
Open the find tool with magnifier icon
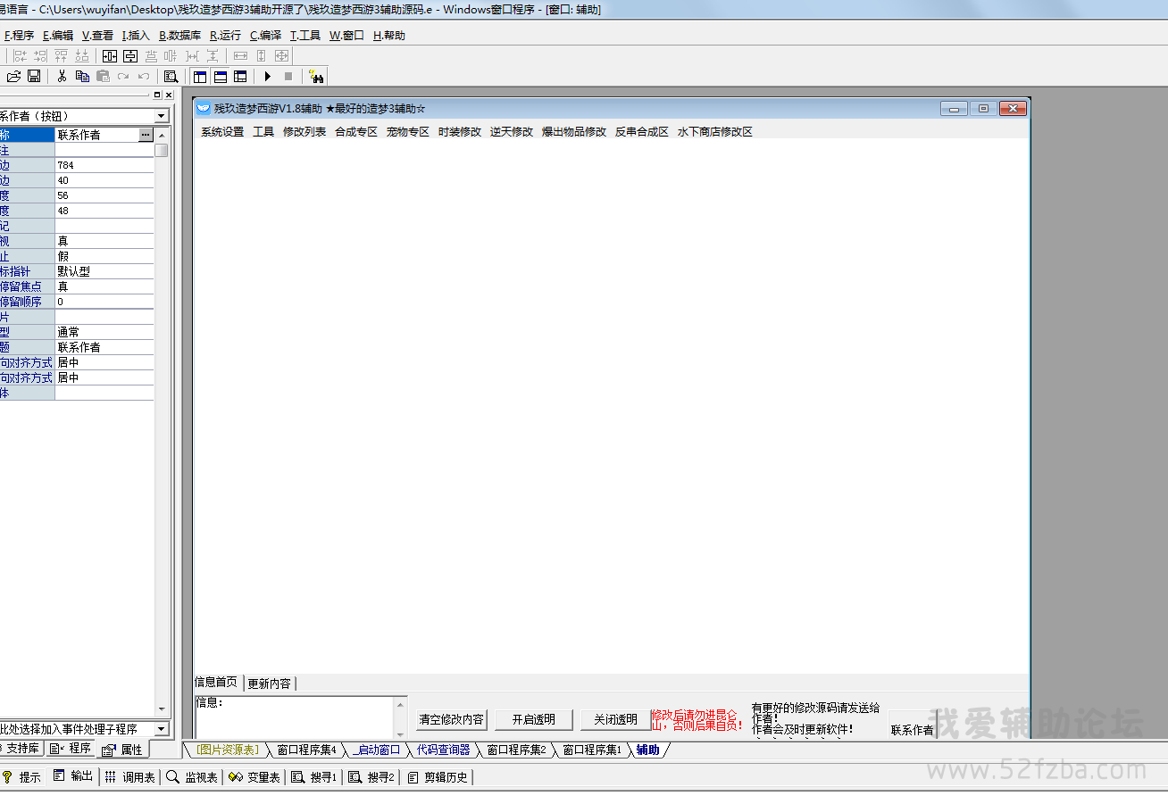pos(171,77)
